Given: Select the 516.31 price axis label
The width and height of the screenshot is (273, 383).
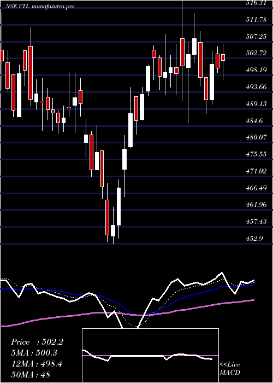Looking at the screenshot, I should tap(256, 3).
